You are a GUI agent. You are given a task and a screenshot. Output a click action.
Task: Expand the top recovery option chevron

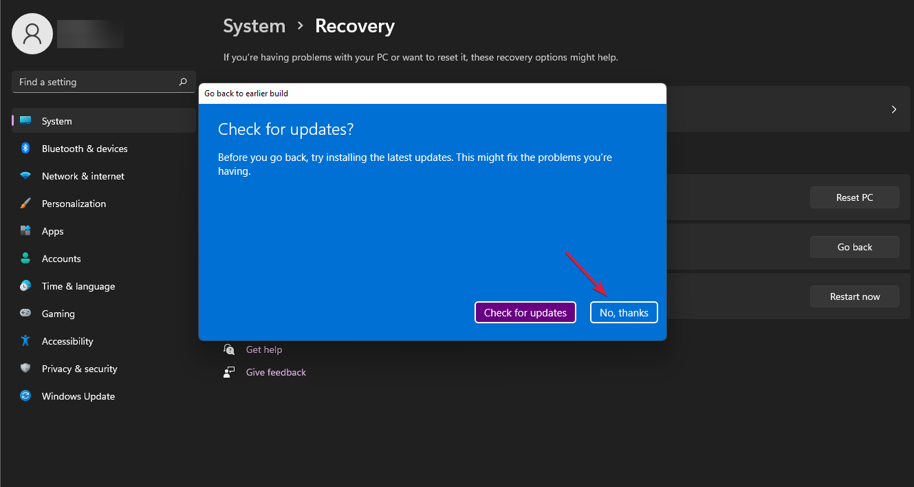tap(893, 109)
